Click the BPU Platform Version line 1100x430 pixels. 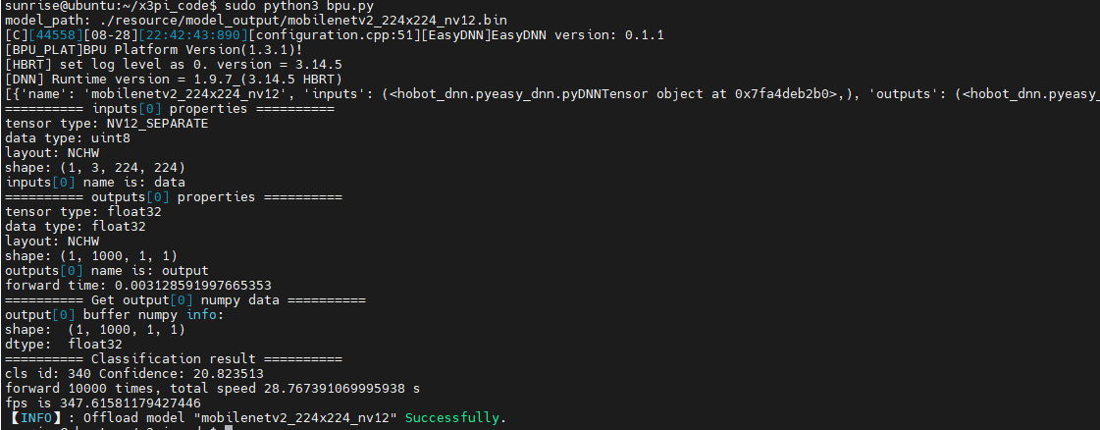click(x=154, y=50)
